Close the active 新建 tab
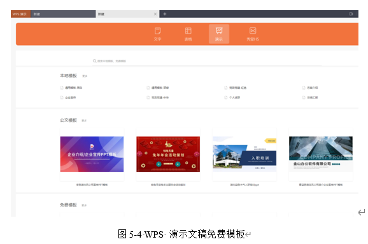The width and height of the screenshot is (368, 244). (155, 14)
